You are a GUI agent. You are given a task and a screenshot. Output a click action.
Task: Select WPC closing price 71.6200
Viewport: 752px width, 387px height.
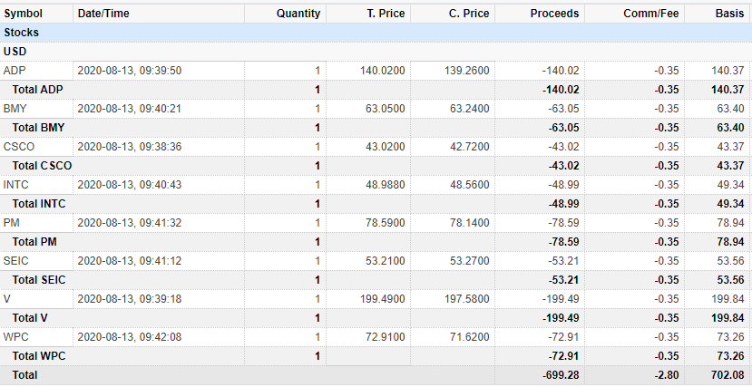[x=470, y=337]
